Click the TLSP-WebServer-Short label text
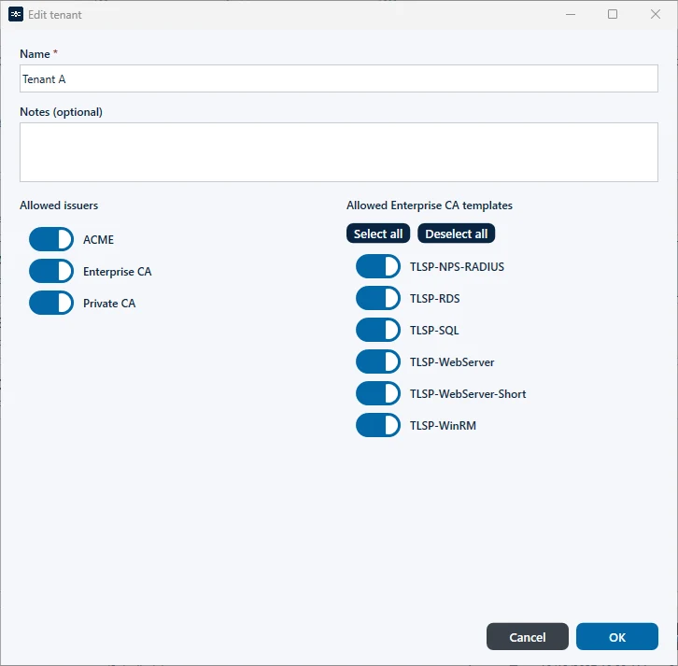Image resolution: width=678 pixels, height=666 pixels. click(468, 394)
